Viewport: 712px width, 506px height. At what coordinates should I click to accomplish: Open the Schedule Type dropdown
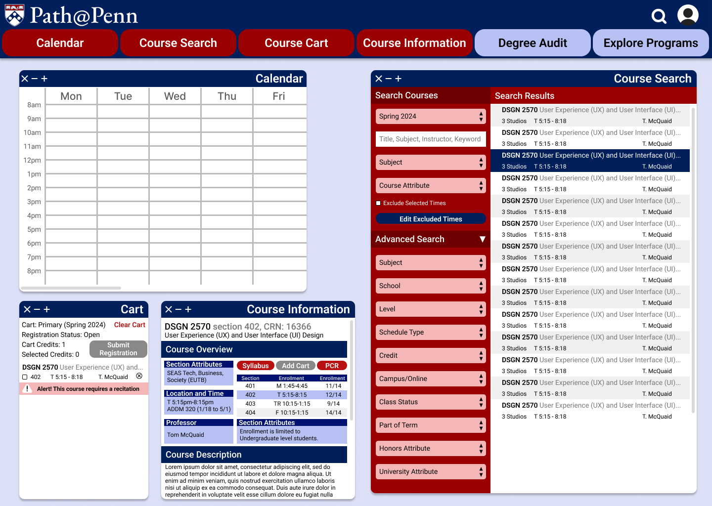(x=431, y=332)
